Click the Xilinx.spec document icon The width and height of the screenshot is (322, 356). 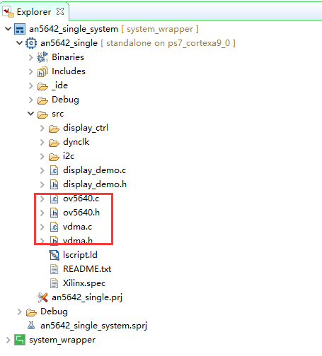(54, 283)
